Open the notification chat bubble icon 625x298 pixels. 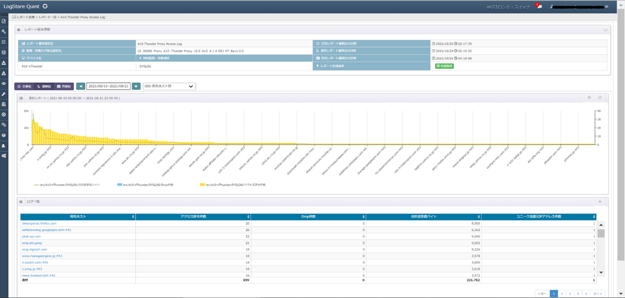click(x=539, y=7)
